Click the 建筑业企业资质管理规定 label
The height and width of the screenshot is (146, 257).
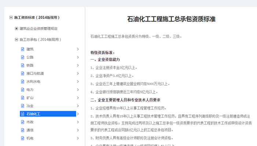[x=39, y=29]
